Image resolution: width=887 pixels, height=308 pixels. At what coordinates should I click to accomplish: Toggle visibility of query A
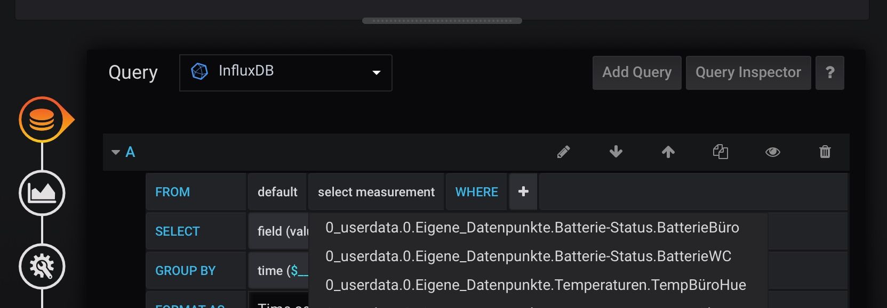(773, 152)
